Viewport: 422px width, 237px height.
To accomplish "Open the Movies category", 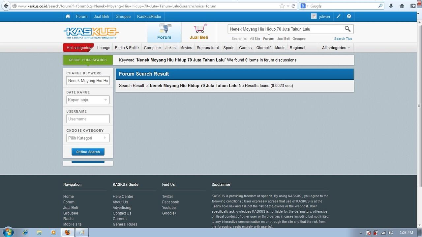I will pyautogui.click(x=186, y=48).
